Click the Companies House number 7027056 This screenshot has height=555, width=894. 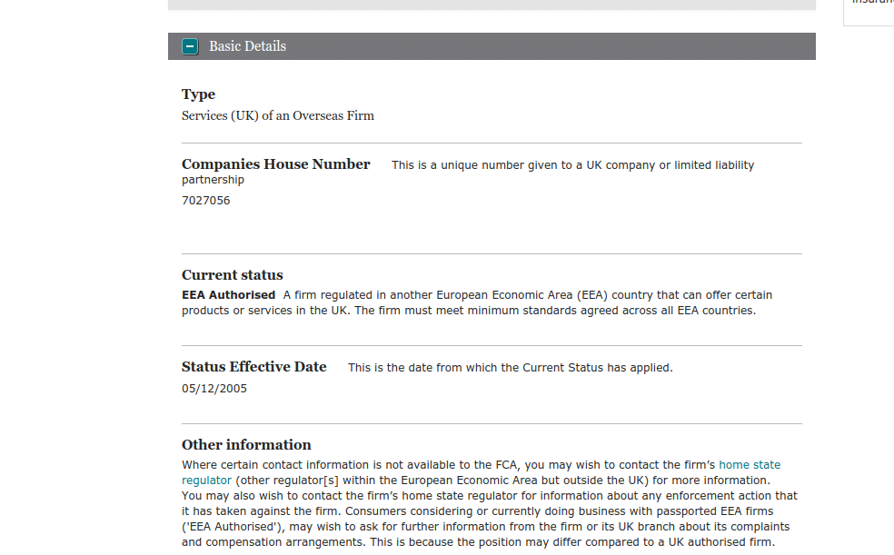click(205, 201)
